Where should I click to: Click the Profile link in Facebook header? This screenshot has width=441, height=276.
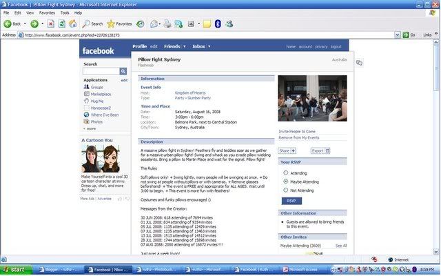(139, 46)
